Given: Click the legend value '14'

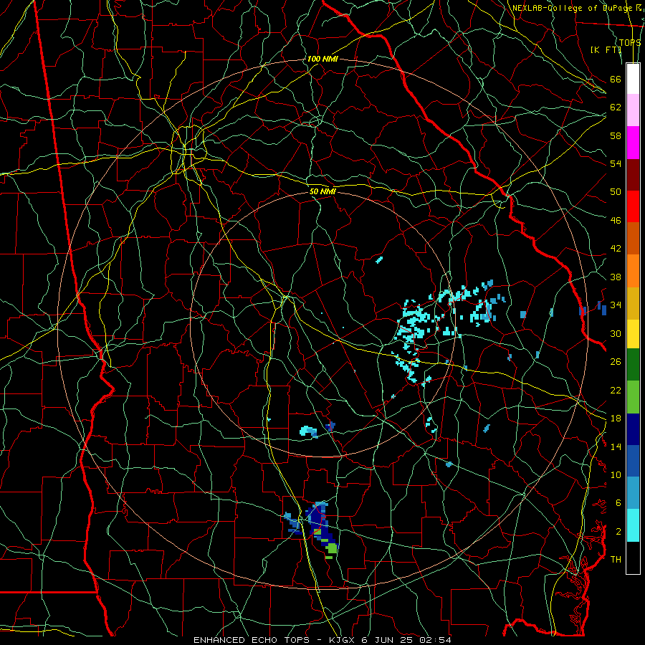Looking at the screenshot, I should 616,446.
